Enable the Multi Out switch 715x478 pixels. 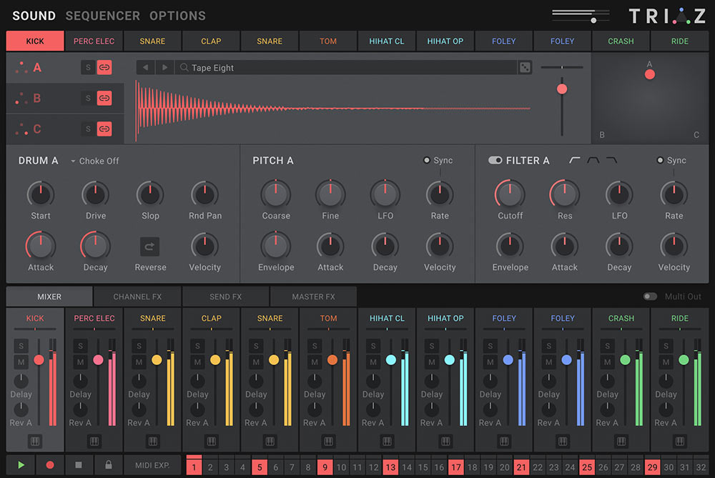(x=650, y=297)
